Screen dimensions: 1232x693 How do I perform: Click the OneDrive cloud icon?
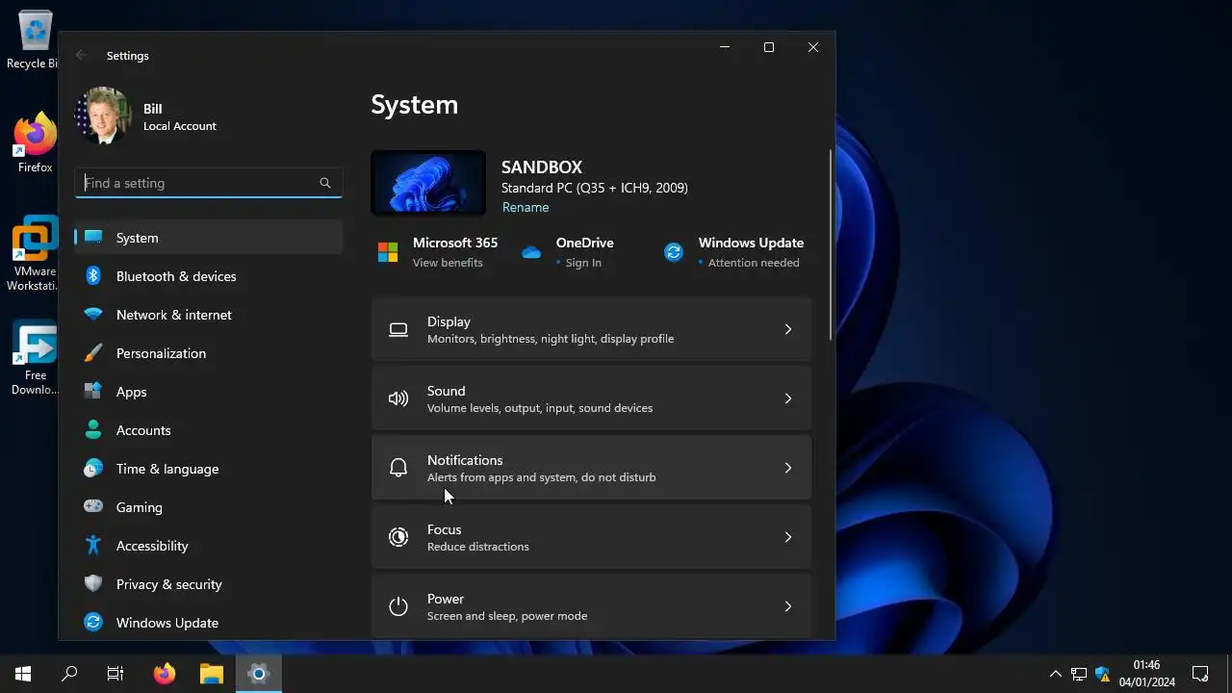click(x=531, y=252)
